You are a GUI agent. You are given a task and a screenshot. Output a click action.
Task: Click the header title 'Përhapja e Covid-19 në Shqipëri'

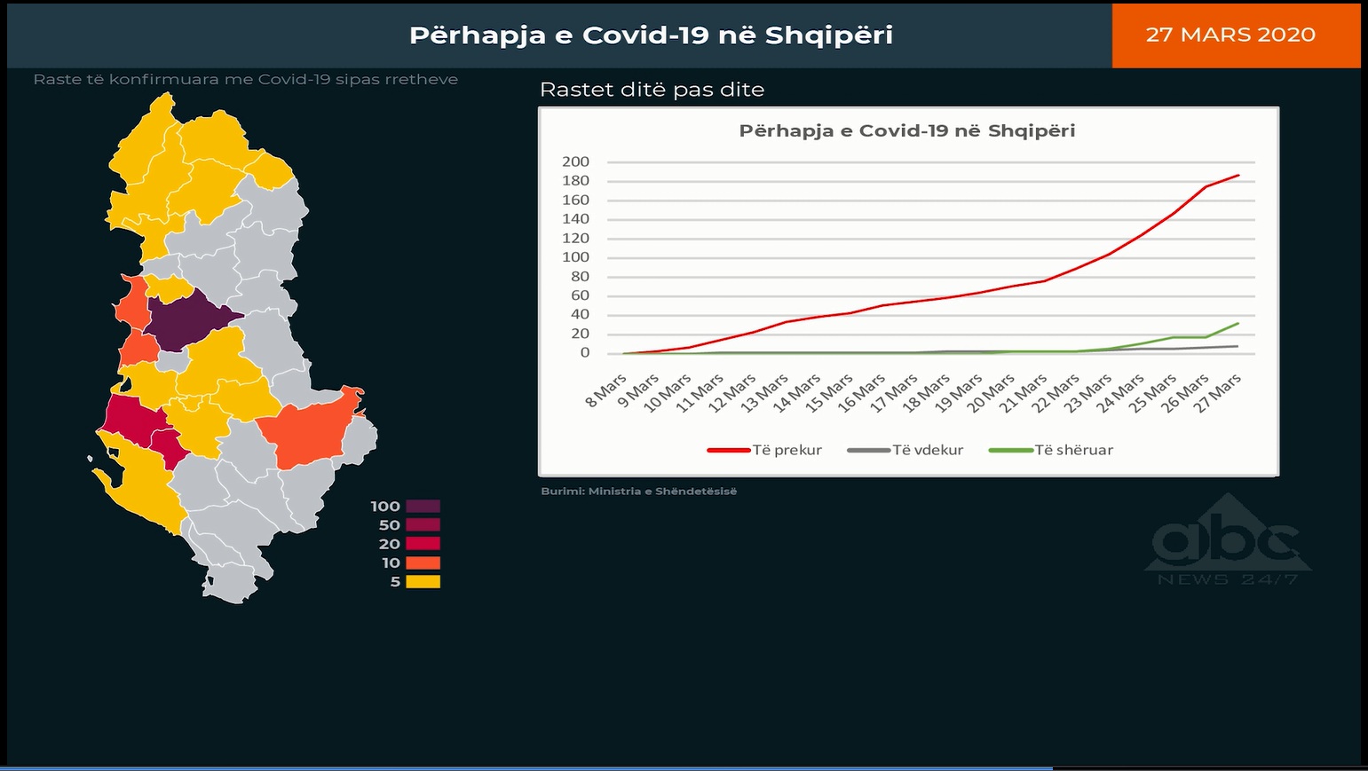click(651, 35)
